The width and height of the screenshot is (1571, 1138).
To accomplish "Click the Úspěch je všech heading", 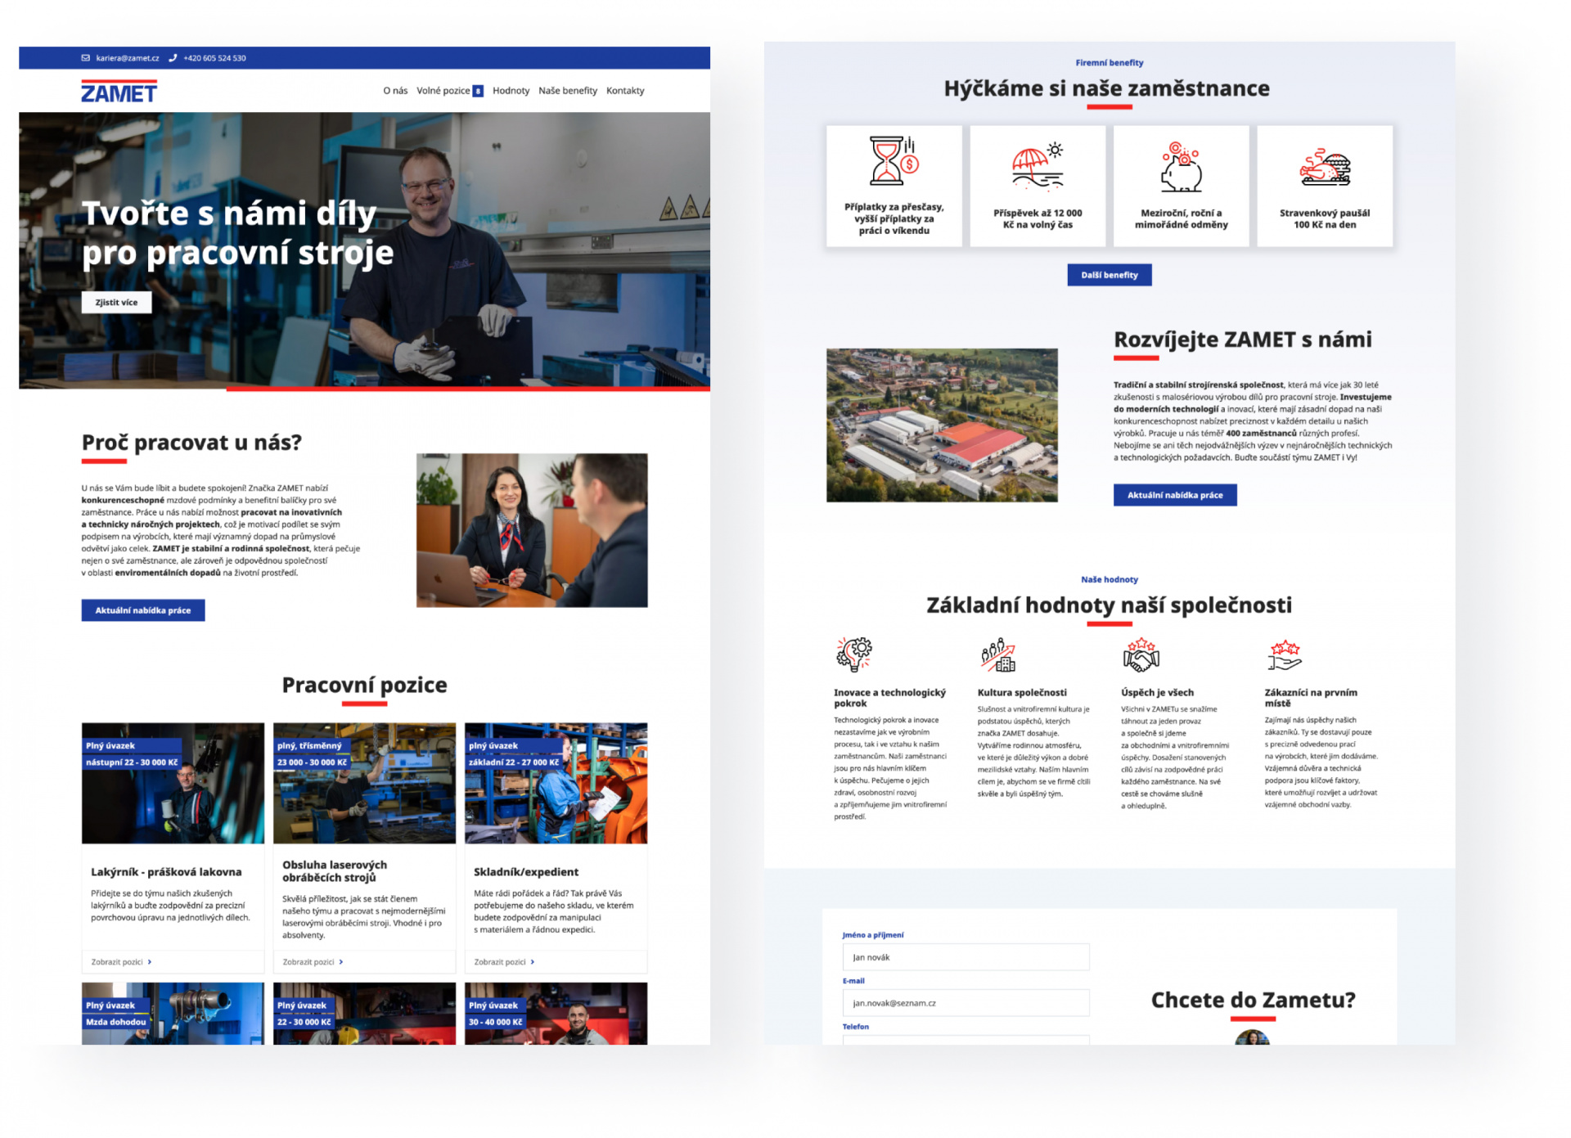I will pyautogui.click(x=1157, y=693).
